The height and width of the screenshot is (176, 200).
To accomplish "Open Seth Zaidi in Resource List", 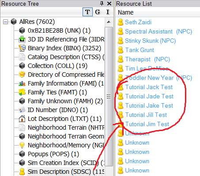I will (138, 22).
